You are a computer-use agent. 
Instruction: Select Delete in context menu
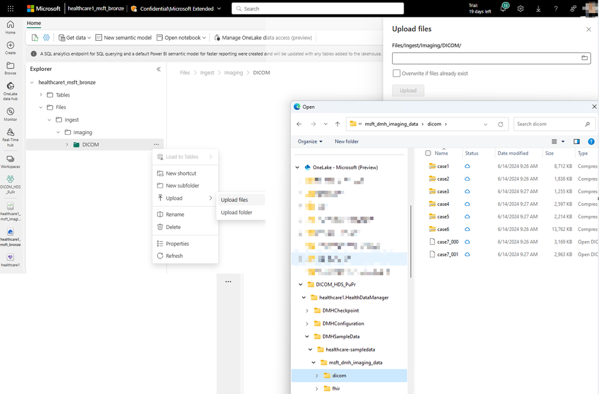pyautogui.click(x=185, y=227)
